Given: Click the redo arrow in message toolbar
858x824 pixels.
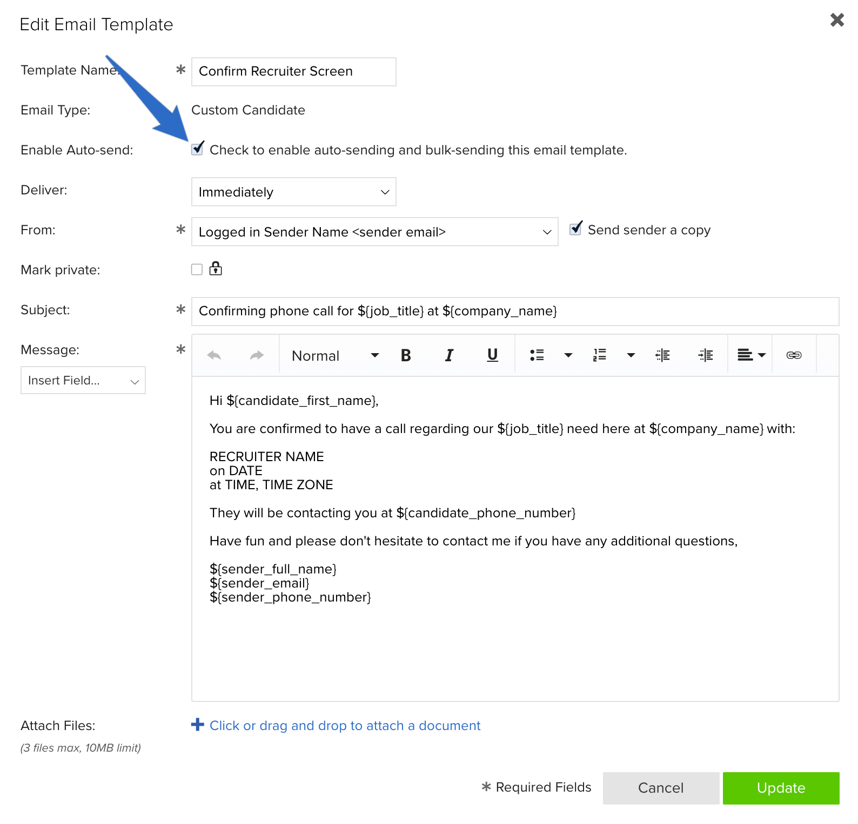Looking at the screenshot, I should click(257, 355).
